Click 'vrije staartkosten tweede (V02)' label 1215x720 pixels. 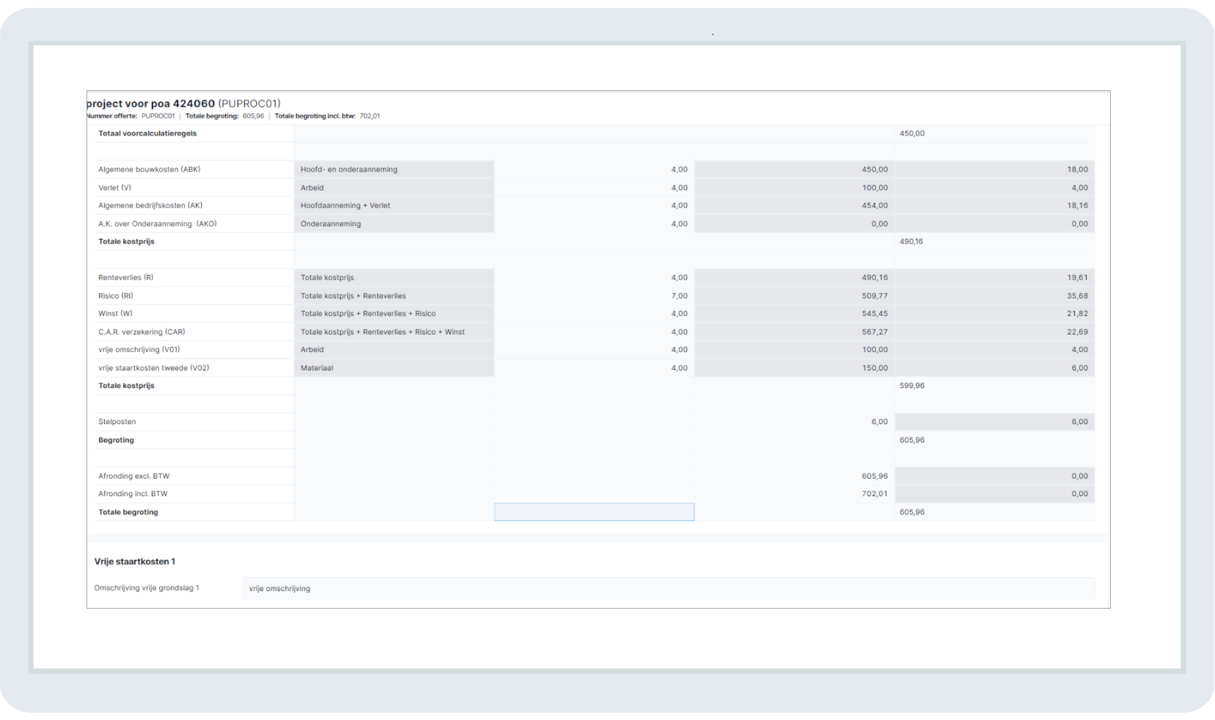tap(154, 368)
